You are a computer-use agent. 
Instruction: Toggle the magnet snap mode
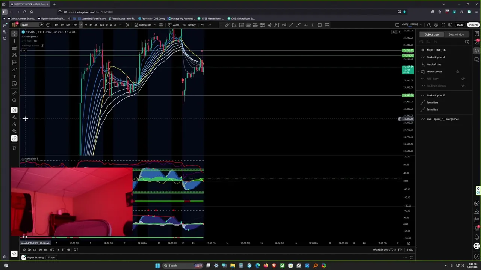[x=14, y=110]
